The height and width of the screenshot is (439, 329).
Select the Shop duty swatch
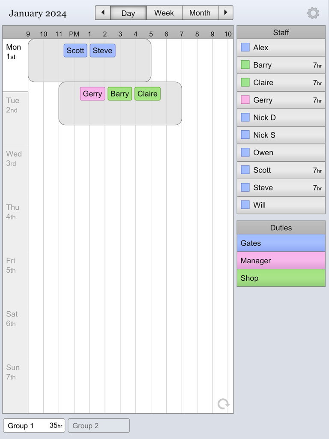click(x=281, y=278)
